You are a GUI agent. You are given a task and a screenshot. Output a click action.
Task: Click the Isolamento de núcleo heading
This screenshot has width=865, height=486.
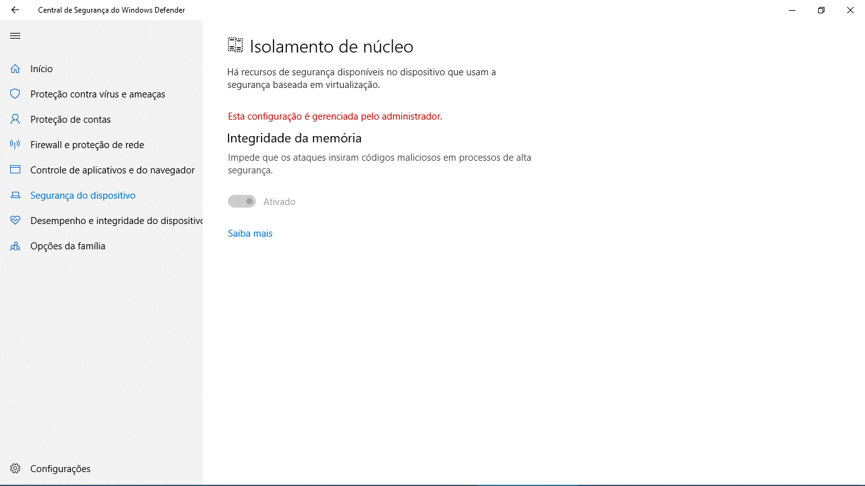tap(331, 46)
